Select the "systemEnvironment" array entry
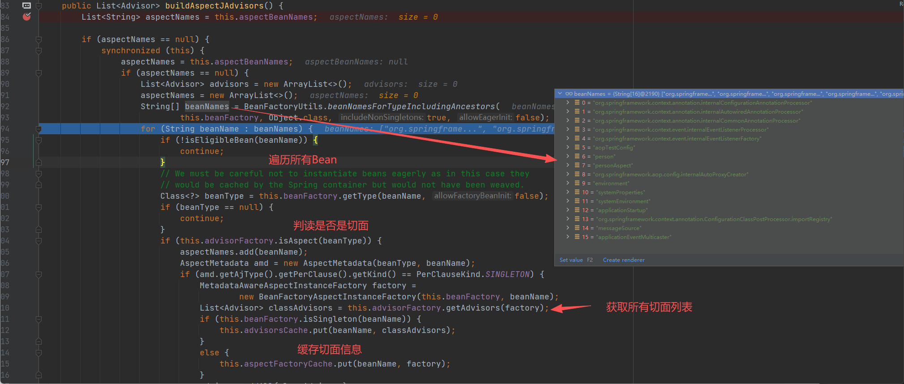This screenshot has height=384, width=904. pos(624,201)
